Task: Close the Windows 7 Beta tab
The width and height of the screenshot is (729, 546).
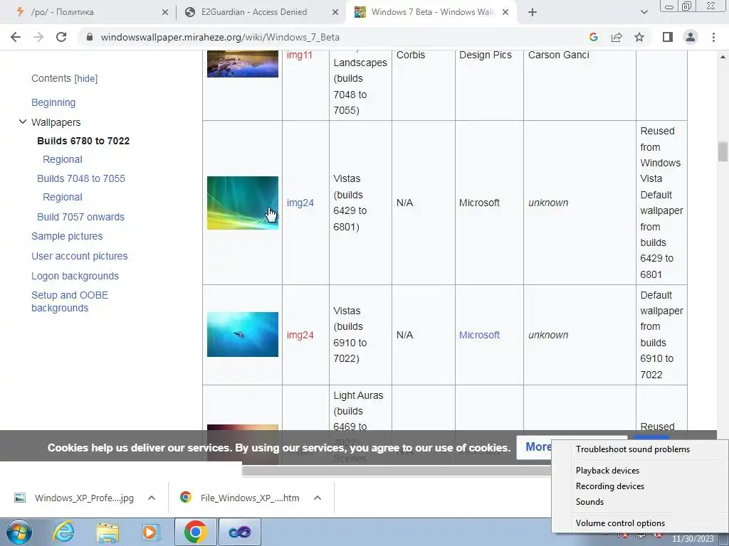Action: click(505, 13)
